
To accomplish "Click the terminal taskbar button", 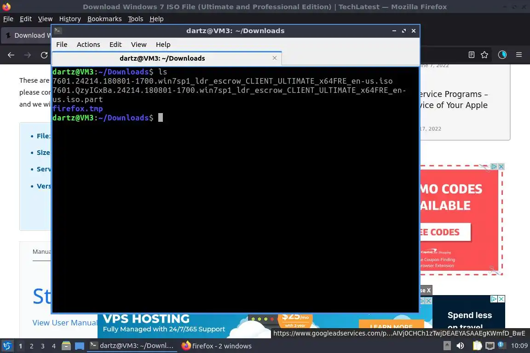I will (132, 346).
